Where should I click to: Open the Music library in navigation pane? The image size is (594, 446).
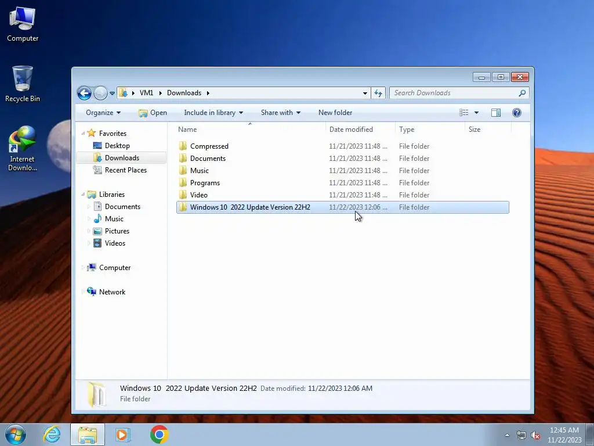(x=114, y=219)
